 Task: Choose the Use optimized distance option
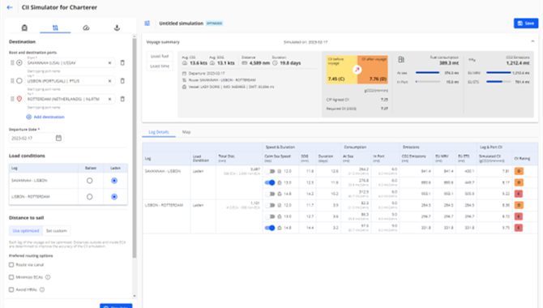point(26,231)
